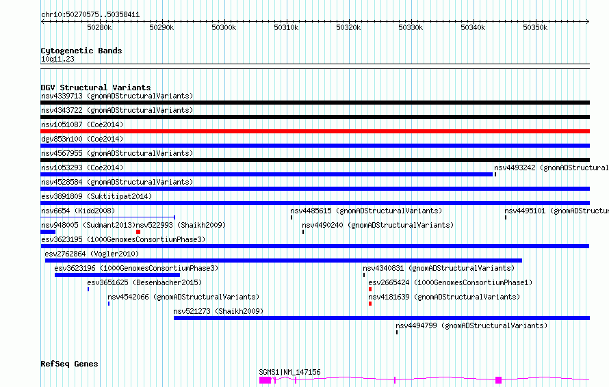Select the black bar under nsv4339713
The width and height of the screenshot is (609, 387).
tap(315, 103)
